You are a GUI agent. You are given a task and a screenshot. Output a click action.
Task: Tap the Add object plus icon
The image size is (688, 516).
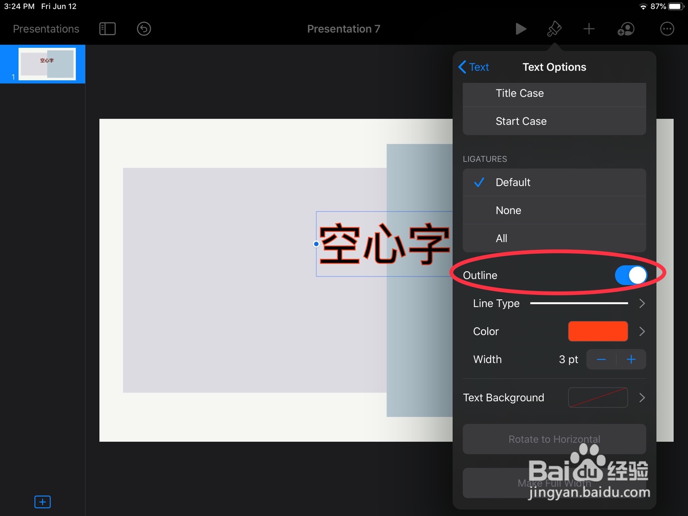tap(589, 29)
